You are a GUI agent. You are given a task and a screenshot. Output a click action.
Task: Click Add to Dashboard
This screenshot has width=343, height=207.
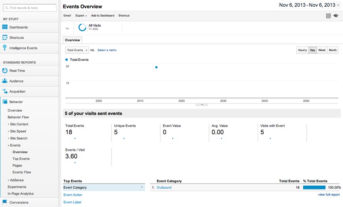102,16
